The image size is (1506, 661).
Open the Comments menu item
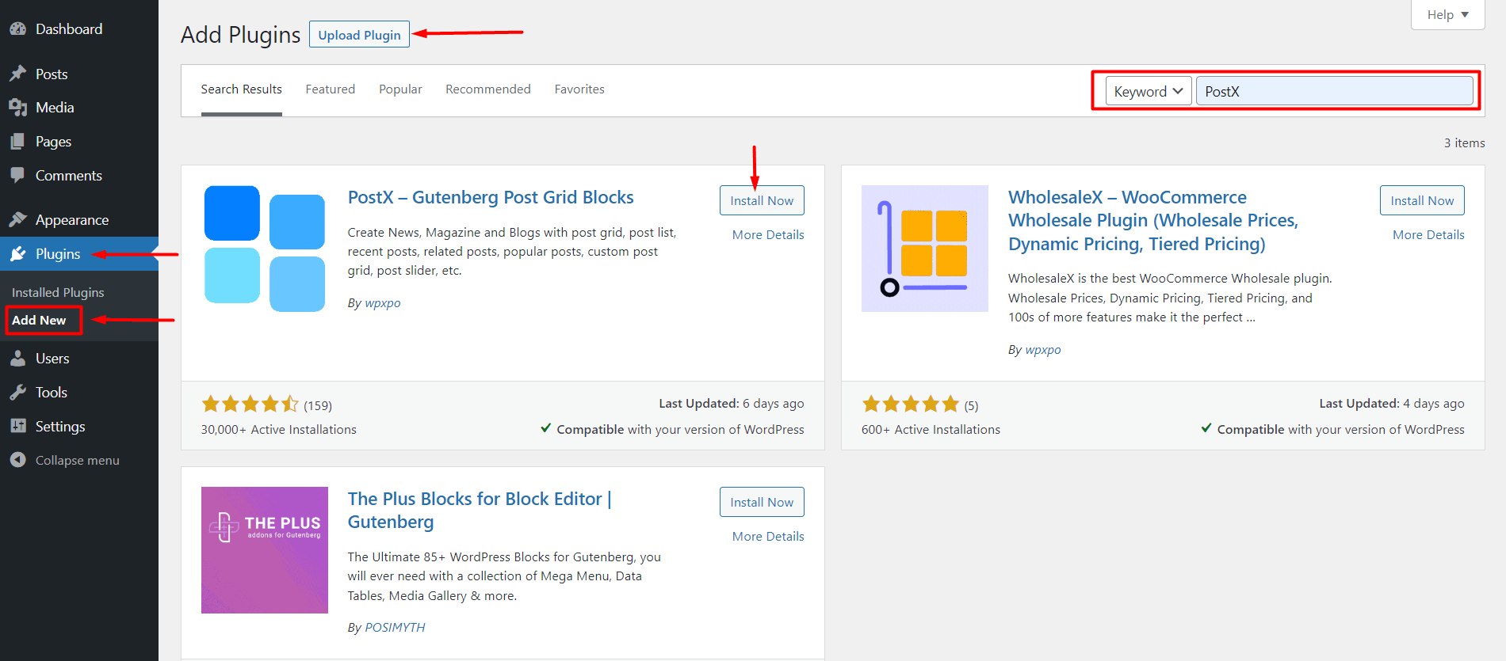(79, 176)
